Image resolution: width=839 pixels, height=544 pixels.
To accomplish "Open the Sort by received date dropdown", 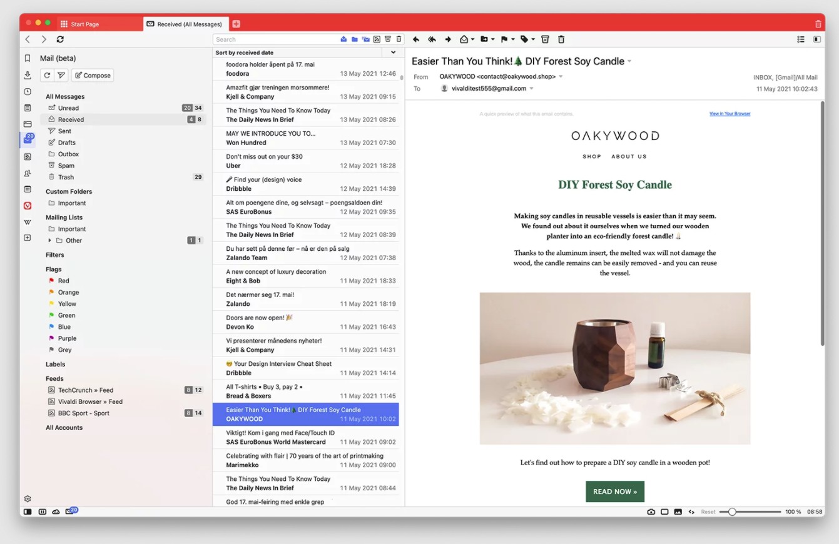I will (x=394, y=53).
